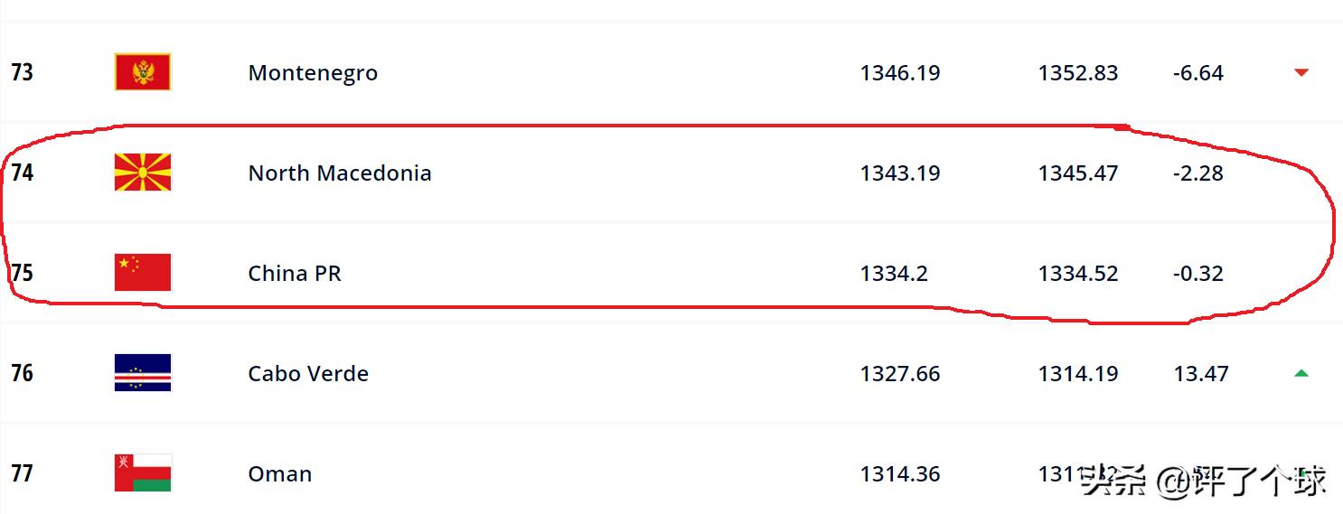Open the Cabo Verde team link
The height and width of the screenshot is (514, 1343).
pyautogui.click(x=308, y=374)
